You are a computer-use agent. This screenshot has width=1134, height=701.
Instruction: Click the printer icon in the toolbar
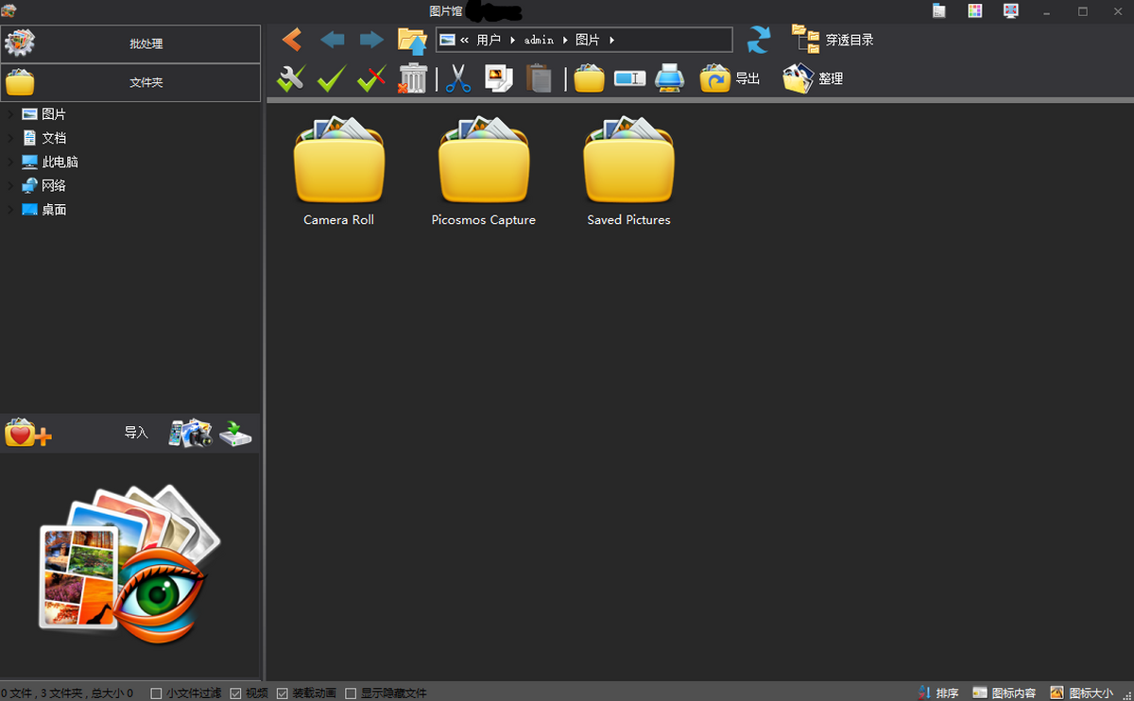click(x=669, y=78)
